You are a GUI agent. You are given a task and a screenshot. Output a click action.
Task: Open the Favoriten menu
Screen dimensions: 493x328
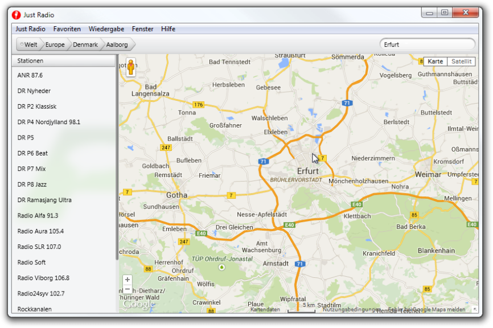[x=67, y=29]
